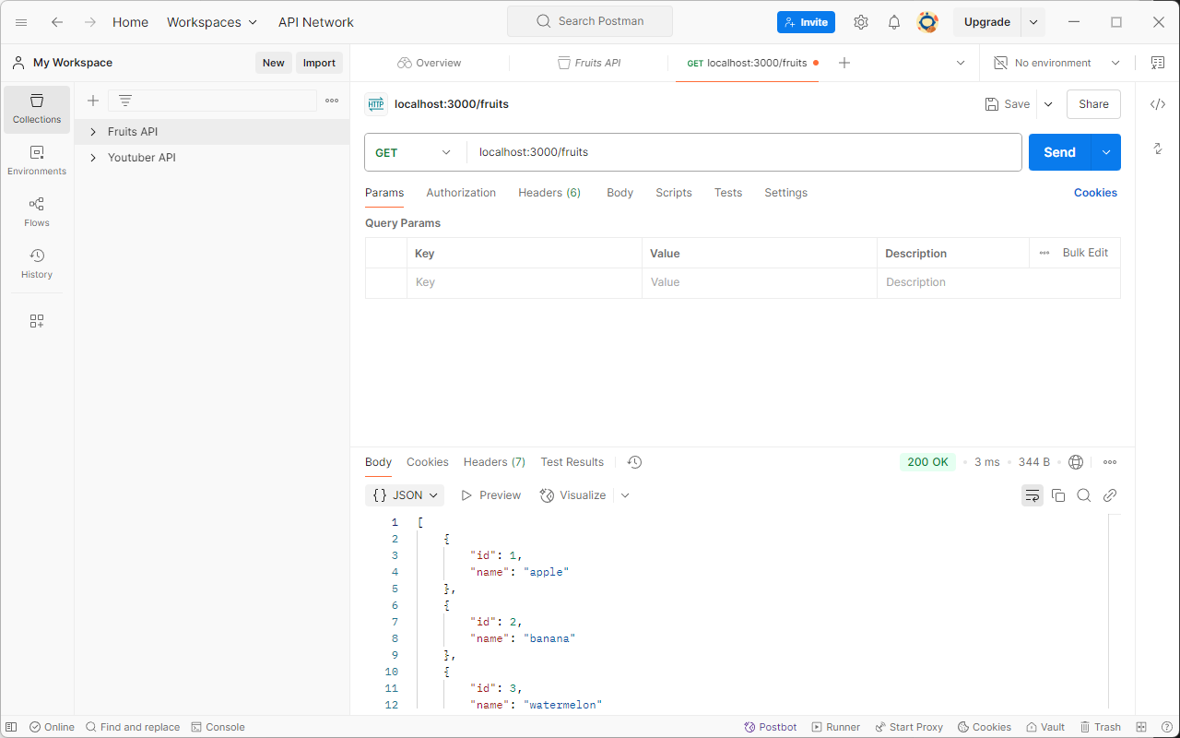Screen dimensions: 1180x738
Task: Open the Scripts tab
Action: (674, 193)
